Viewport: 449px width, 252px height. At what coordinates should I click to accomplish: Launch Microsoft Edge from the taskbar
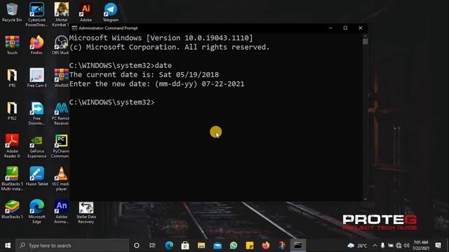click(x=169, y=246)
